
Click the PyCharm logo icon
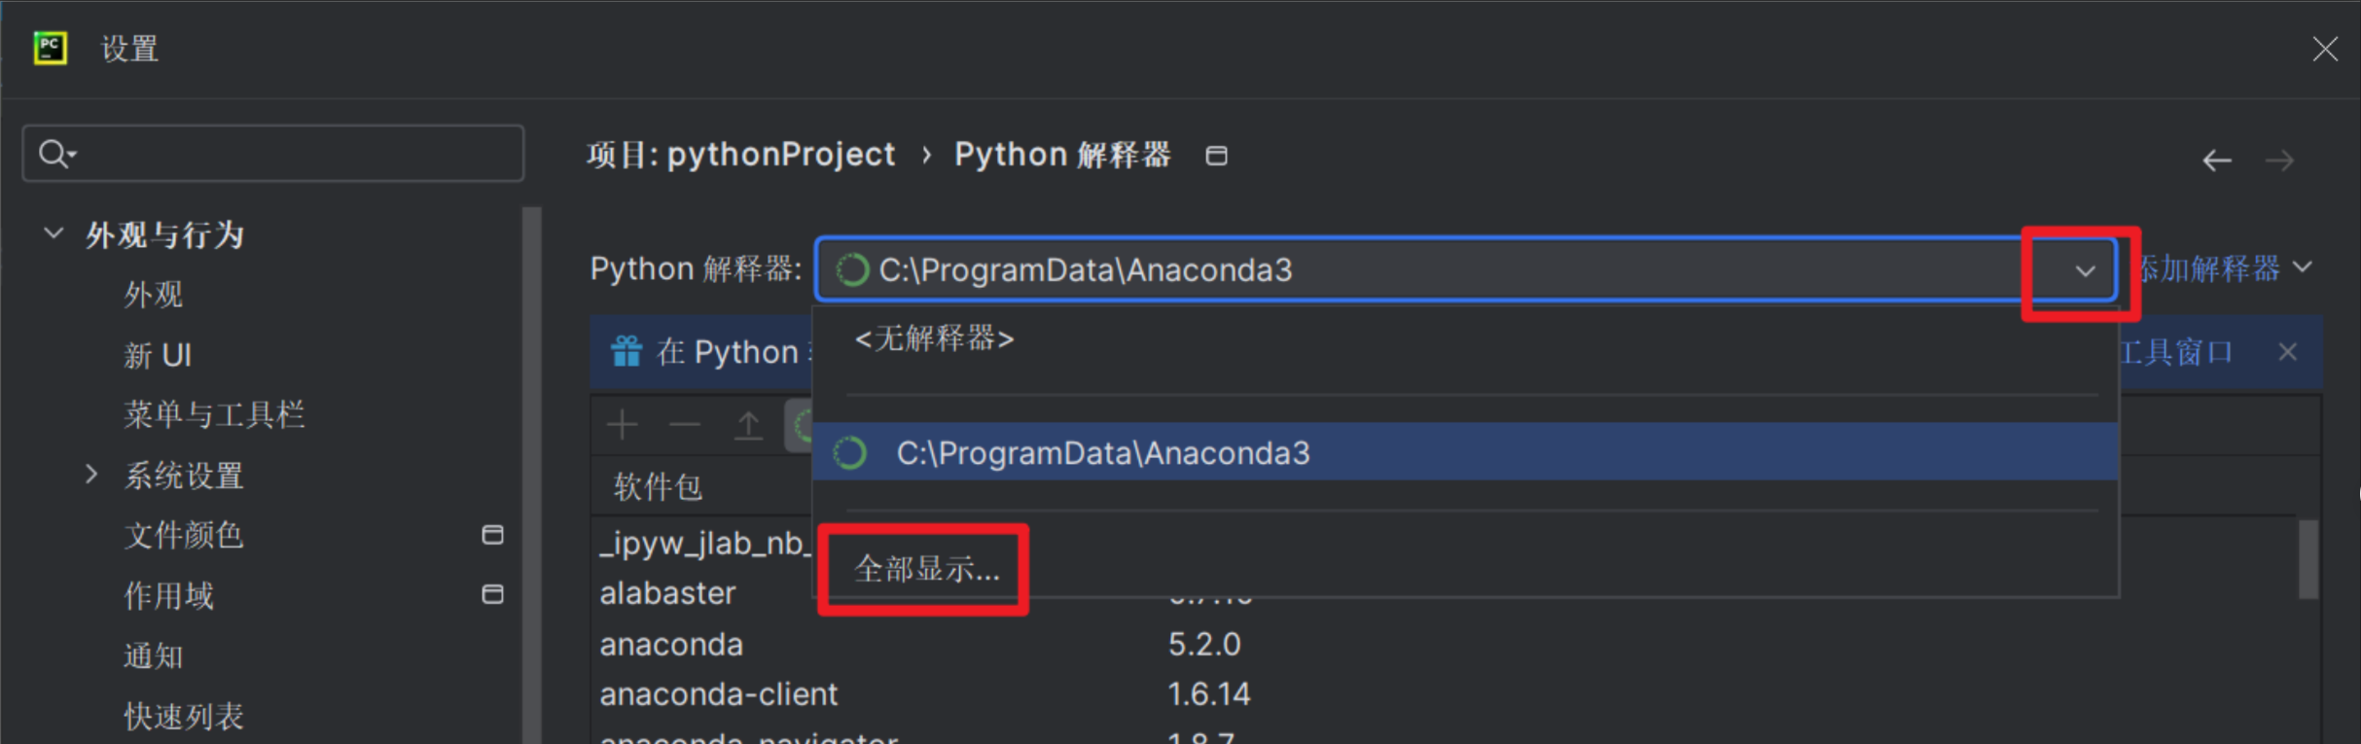[x=51, y=49]
